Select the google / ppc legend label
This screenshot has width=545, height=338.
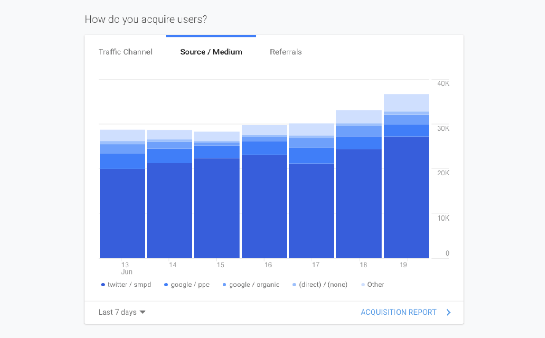tap(190, 285)
